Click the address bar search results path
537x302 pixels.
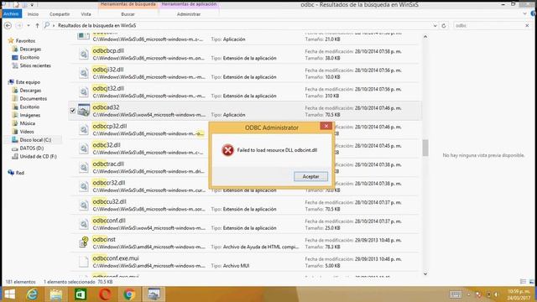point(97,26)
